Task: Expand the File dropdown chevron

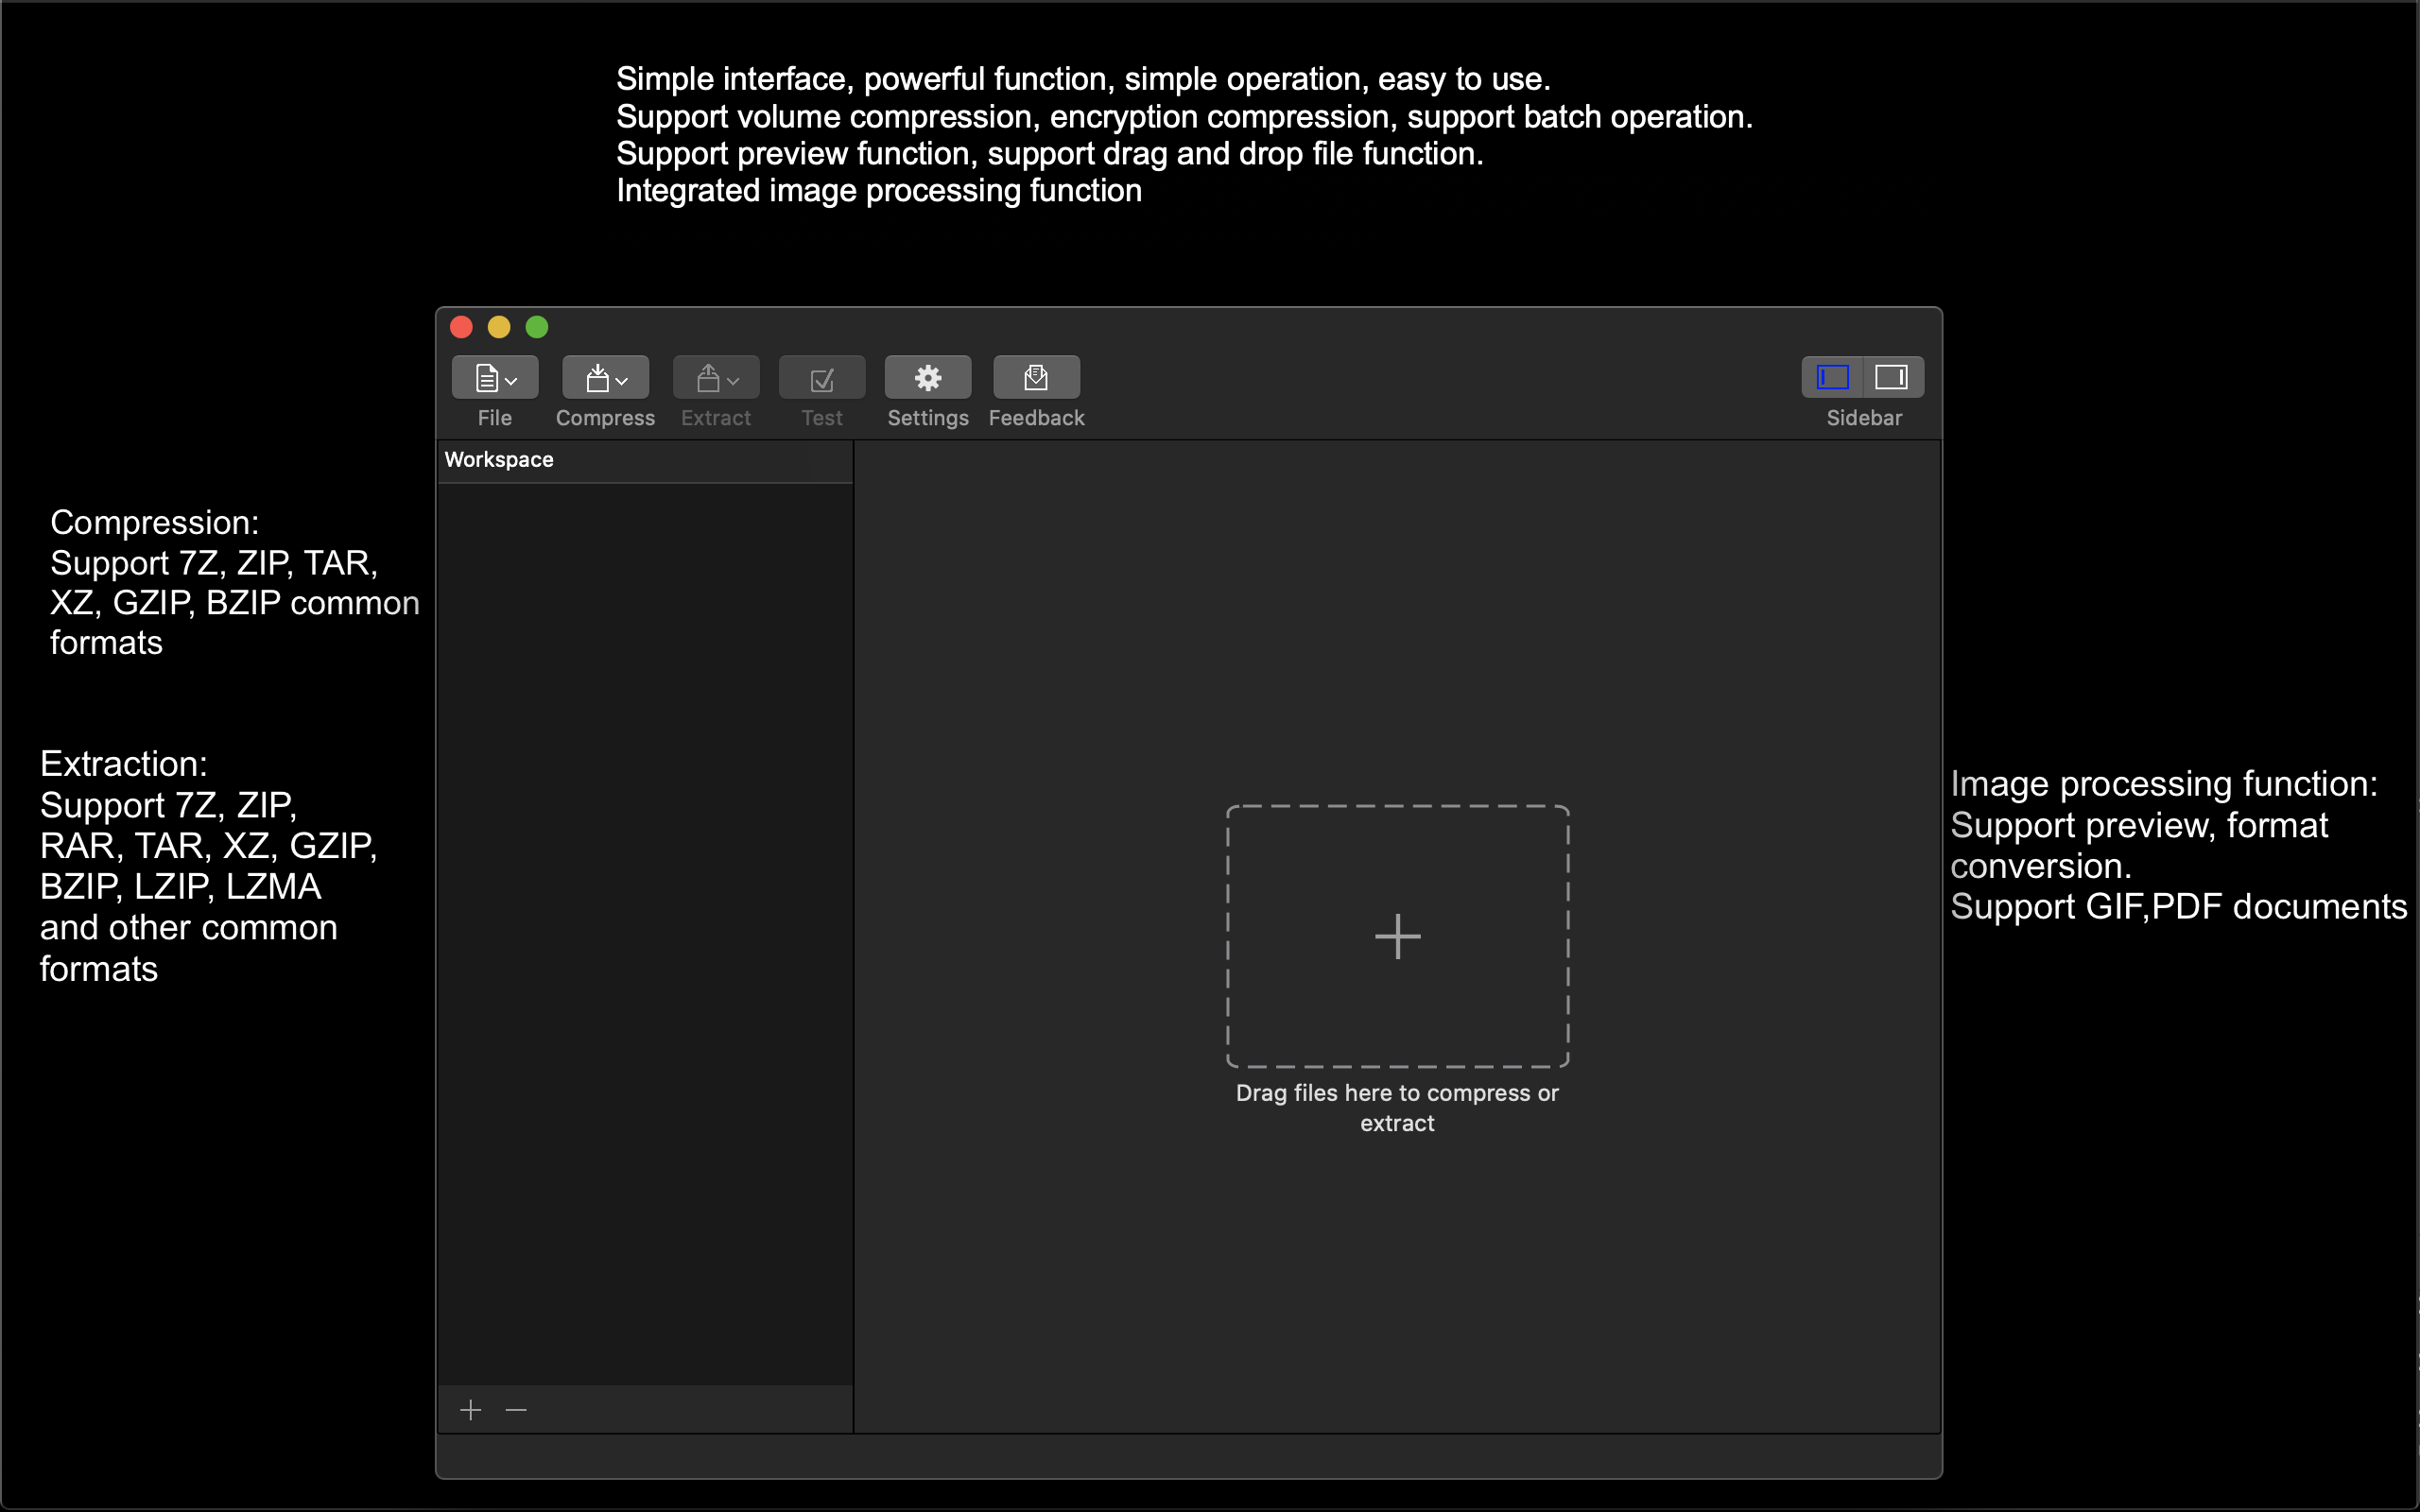Action: tap(512, 381)
